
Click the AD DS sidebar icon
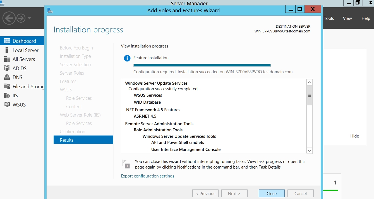(7, 68)
